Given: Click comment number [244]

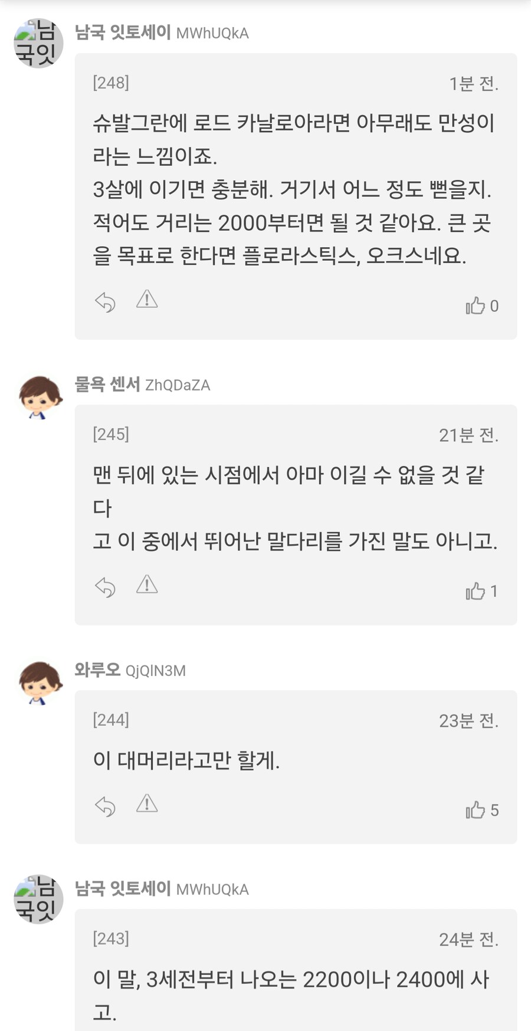Looking at the screenshot, I should [x=111, y=720].
